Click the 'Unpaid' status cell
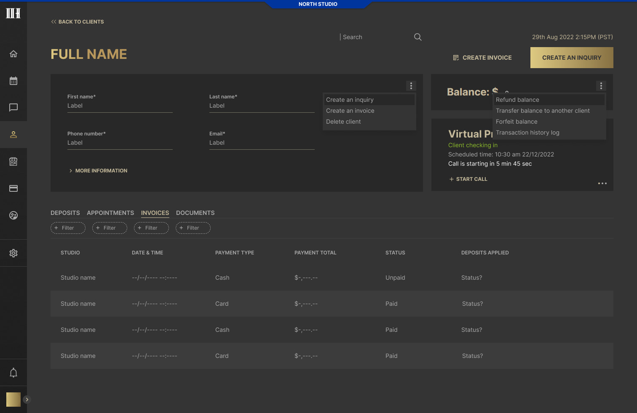The image size is (637, 413). coord(395,278)
